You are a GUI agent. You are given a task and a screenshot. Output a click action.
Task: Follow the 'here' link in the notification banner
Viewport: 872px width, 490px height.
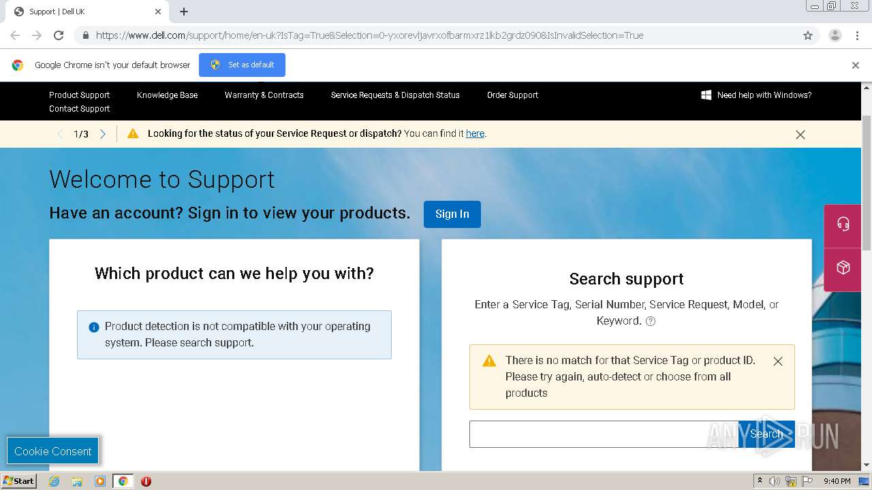pyautogui.click(x=475, y=133)
